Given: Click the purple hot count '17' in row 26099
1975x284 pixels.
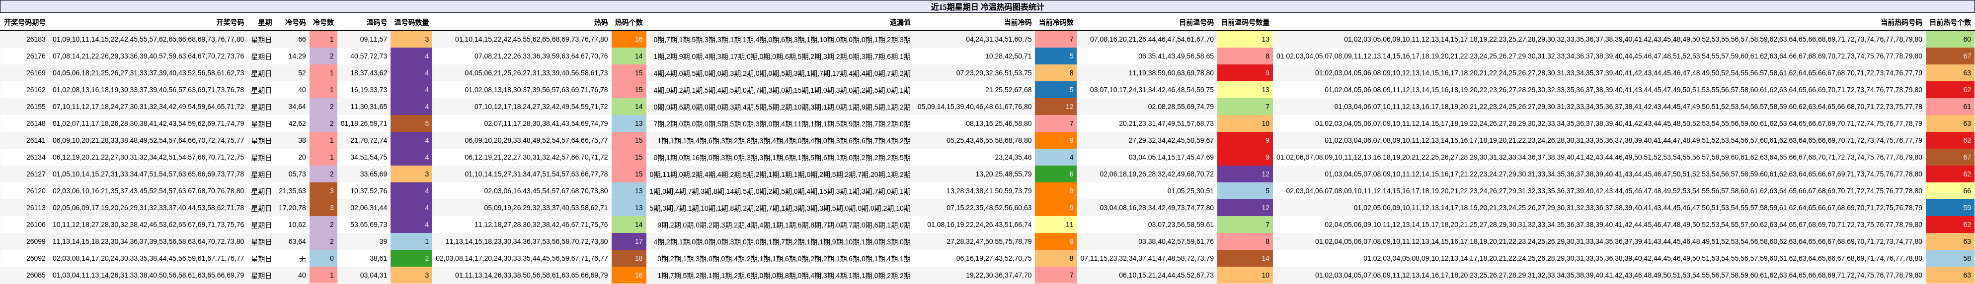Looking at the screenshot, I should 629,241.
